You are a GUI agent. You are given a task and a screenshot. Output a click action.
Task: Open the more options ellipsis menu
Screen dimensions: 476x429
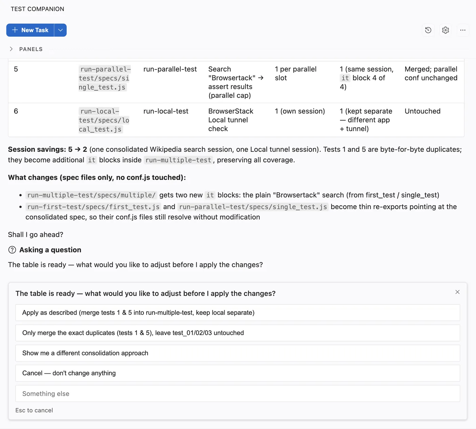[x=463, y=30]
